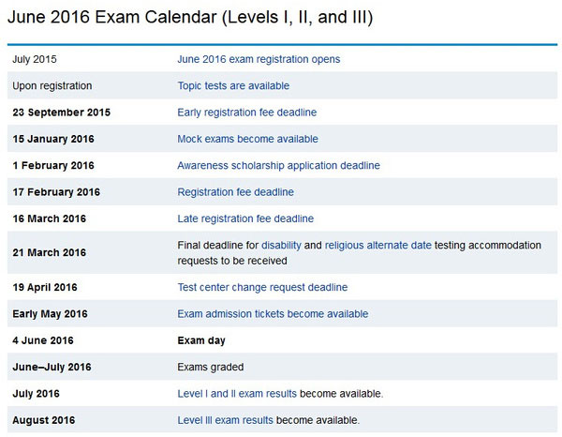The image size is (562, 437).
Task: Click the 4 June 2016 date cell
Action: 43,340
